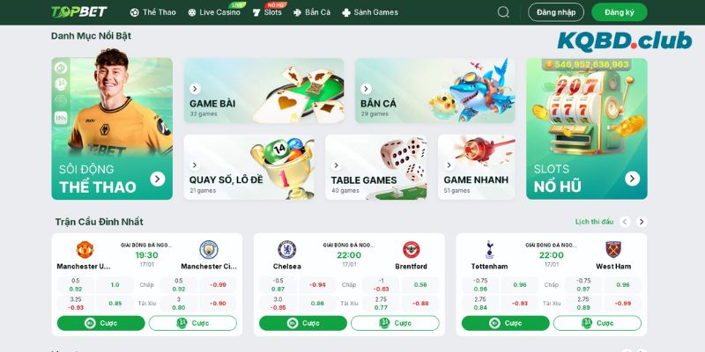Open the search magnifier icon
Viewport: 705px width, 352px height.
[x=503, y=12]
